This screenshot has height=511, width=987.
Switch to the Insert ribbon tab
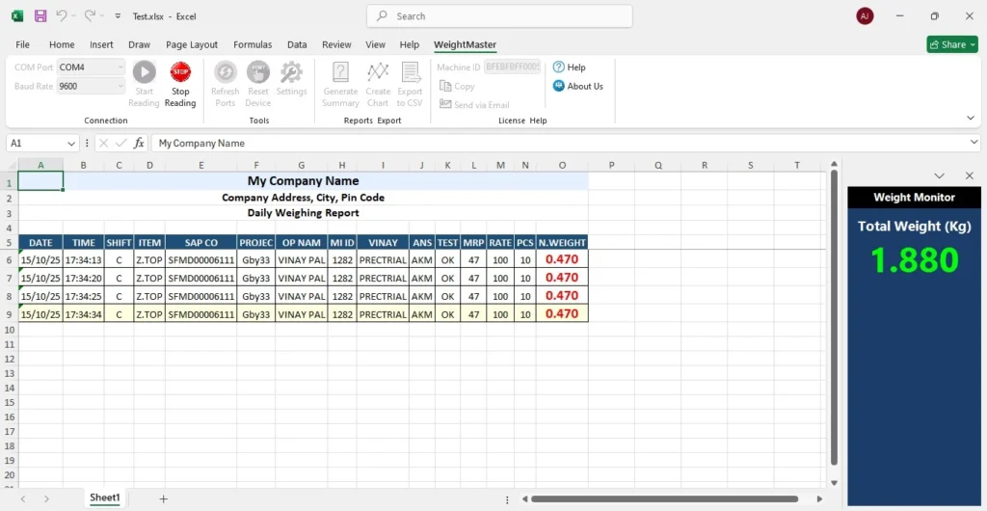point(101,44)
